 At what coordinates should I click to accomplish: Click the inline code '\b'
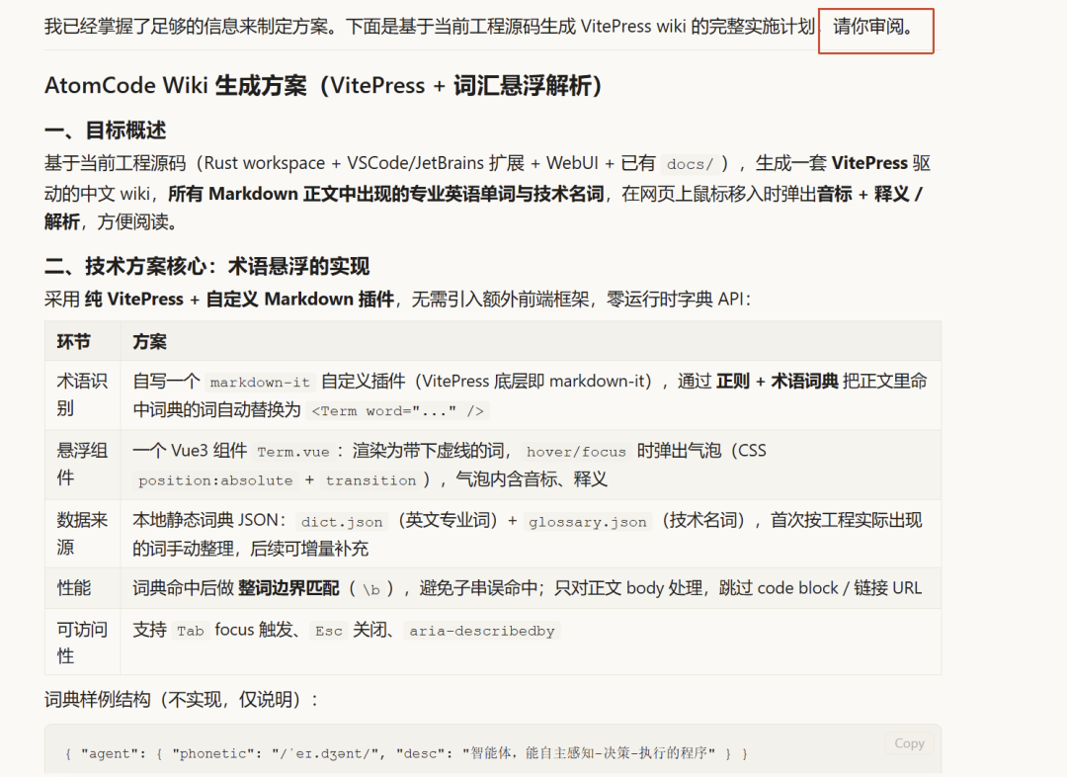point(370,589)
